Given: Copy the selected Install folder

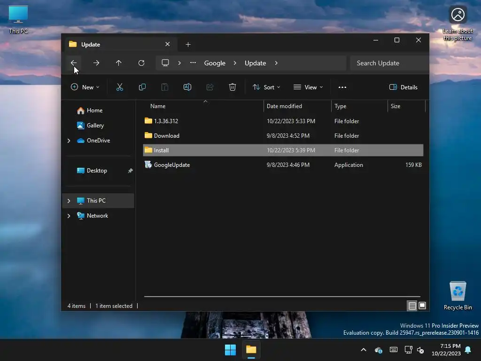Looking at the screenshot, I should (x=142, y=87).
